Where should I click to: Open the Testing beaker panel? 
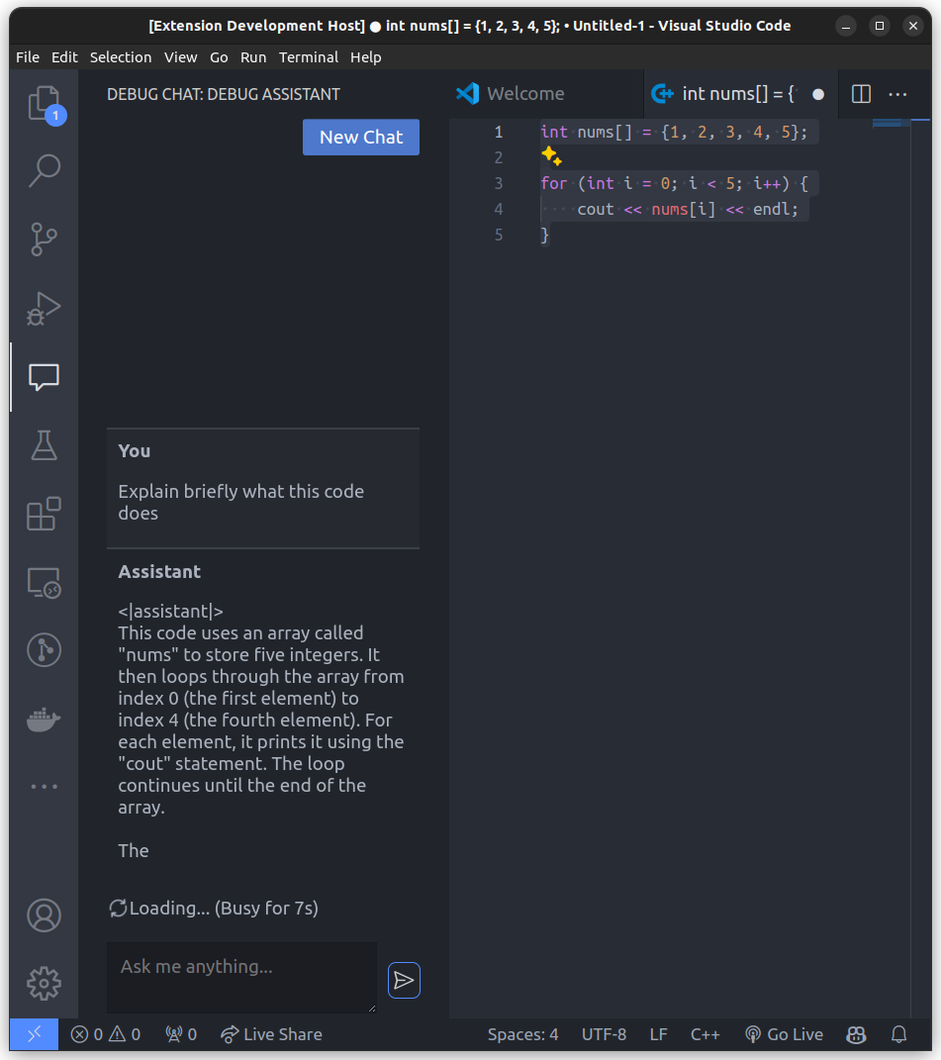pyautogui.click(x=44, y=445)
